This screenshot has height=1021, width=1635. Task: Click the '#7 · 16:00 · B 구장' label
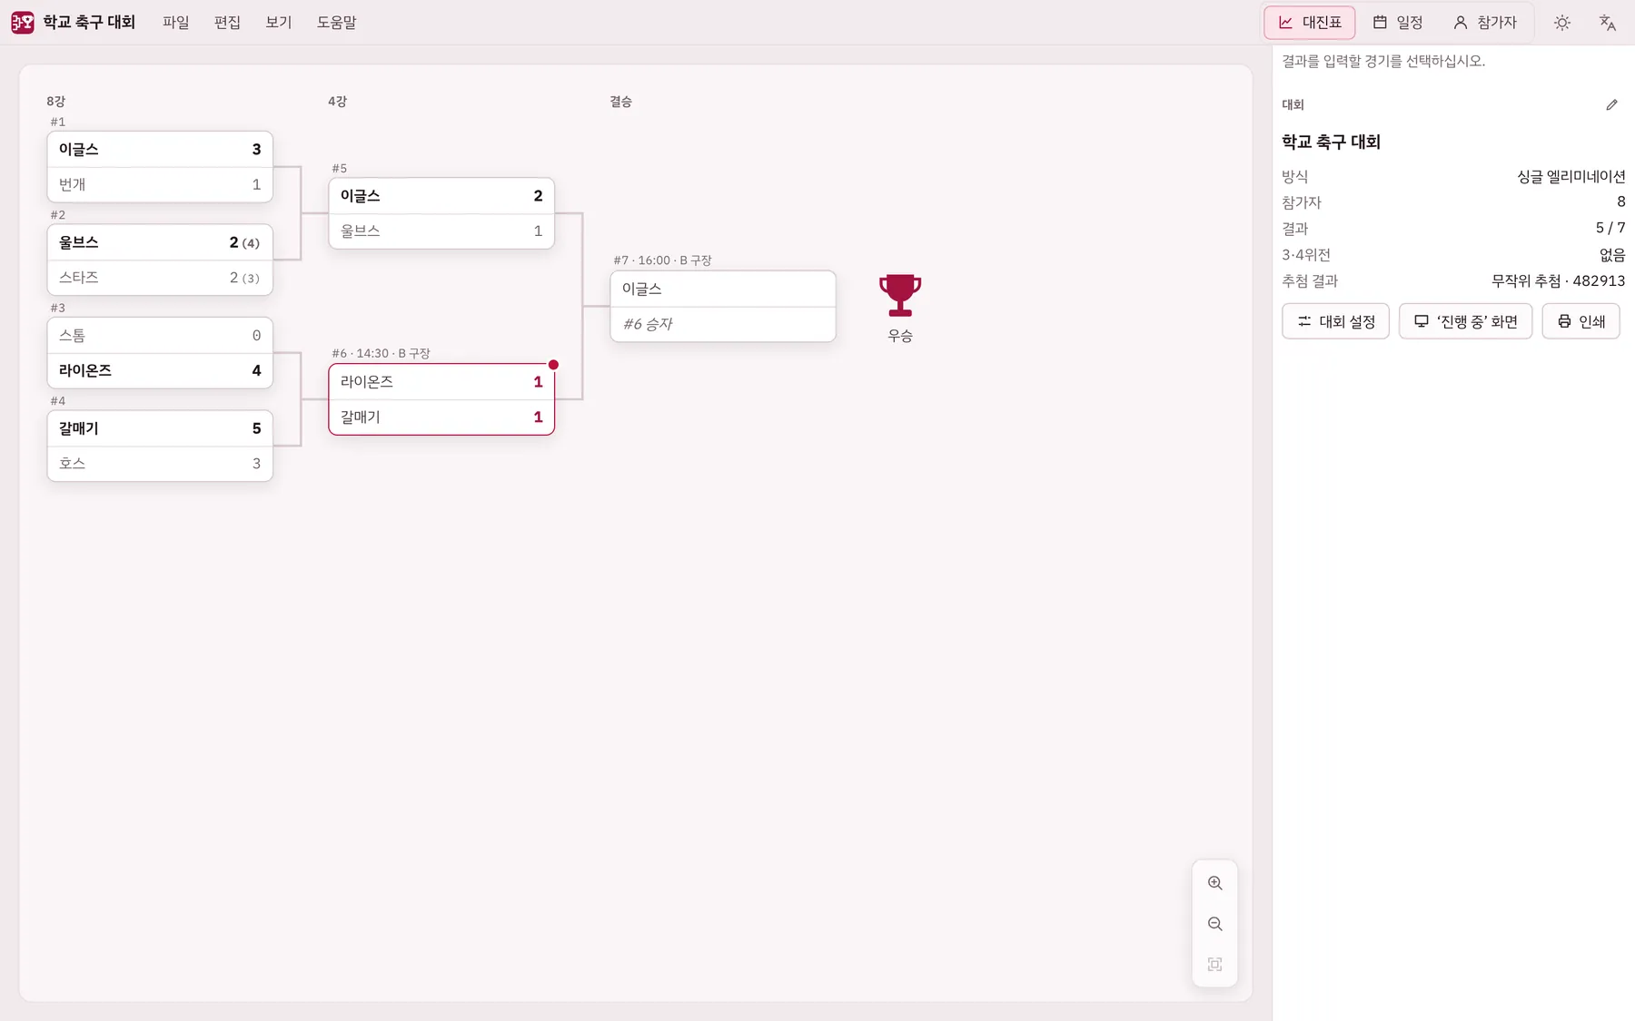(x=662, y=260)
